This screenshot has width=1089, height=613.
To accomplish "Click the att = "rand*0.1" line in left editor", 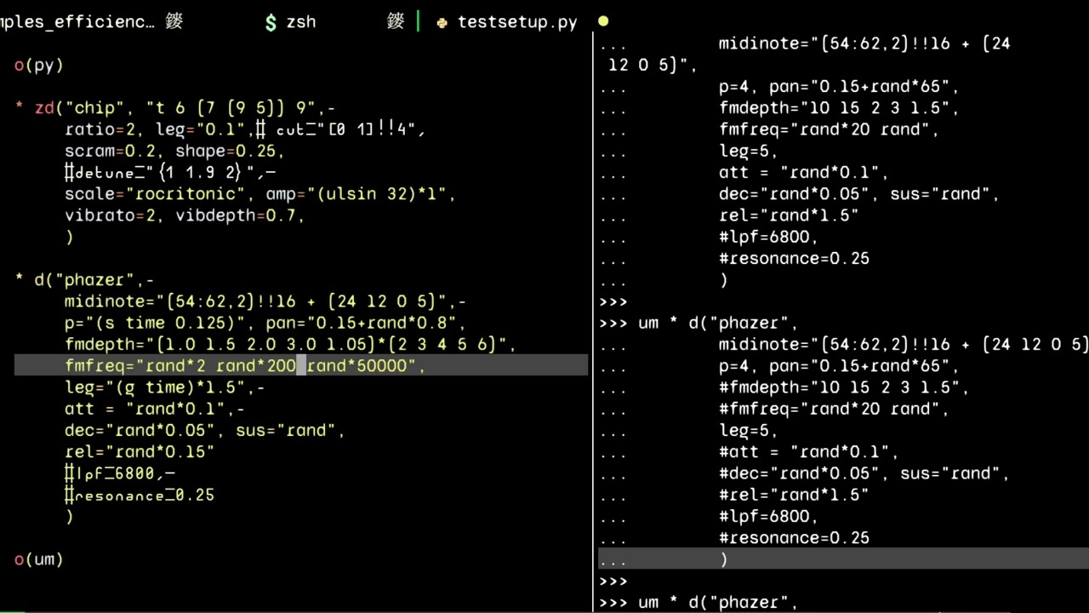I will pos(155,410).
